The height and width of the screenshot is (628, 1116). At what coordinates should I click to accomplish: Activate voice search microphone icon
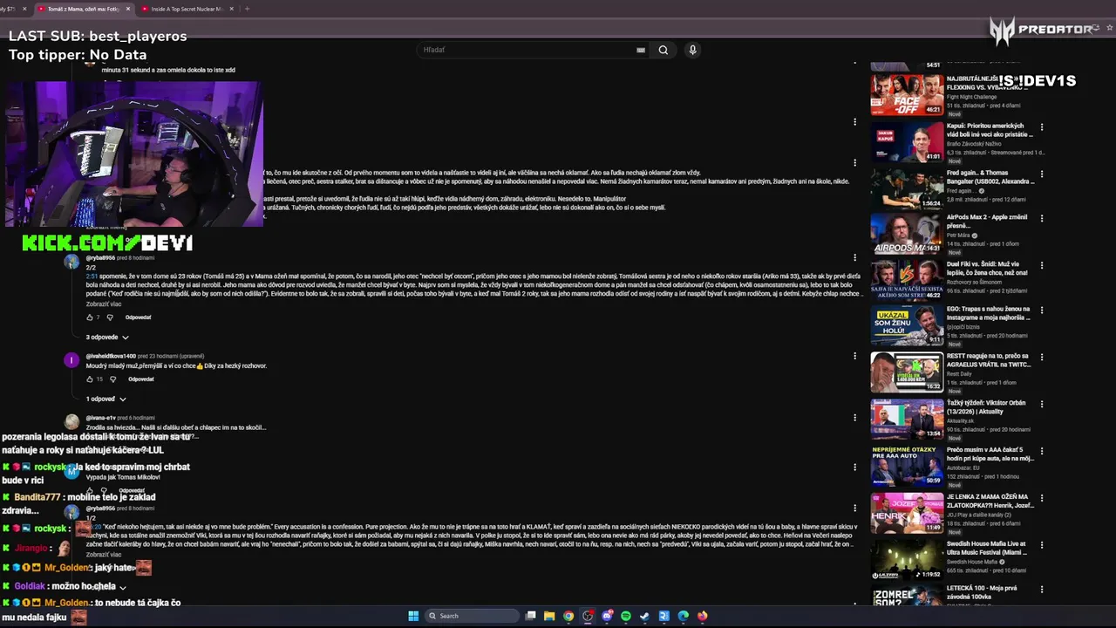point(692,50)
